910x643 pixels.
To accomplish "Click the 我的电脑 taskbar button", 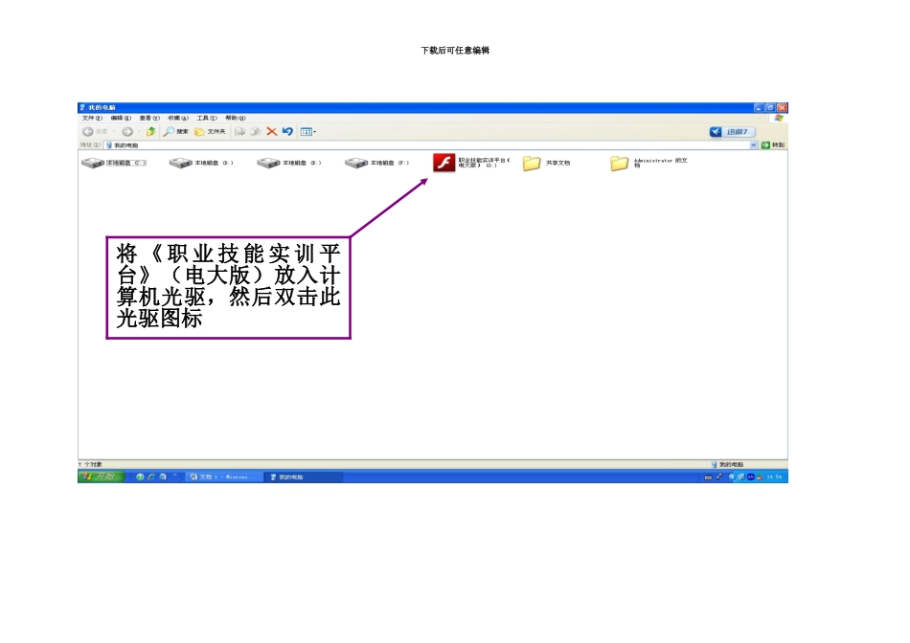I will 304,477.
